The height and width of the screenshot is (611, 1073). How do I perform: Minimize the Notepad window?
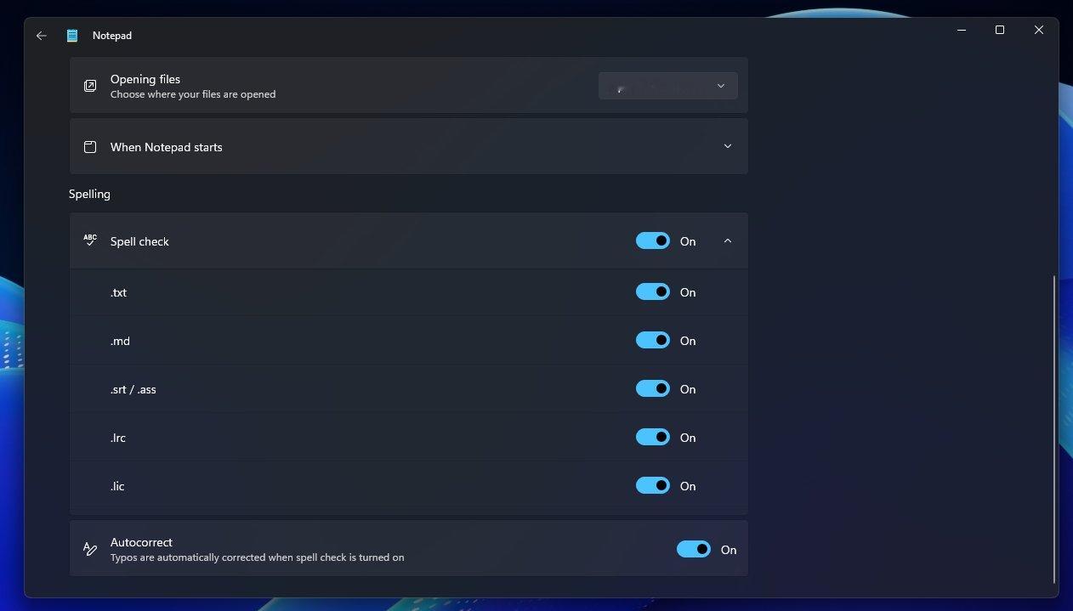[962, 30]
